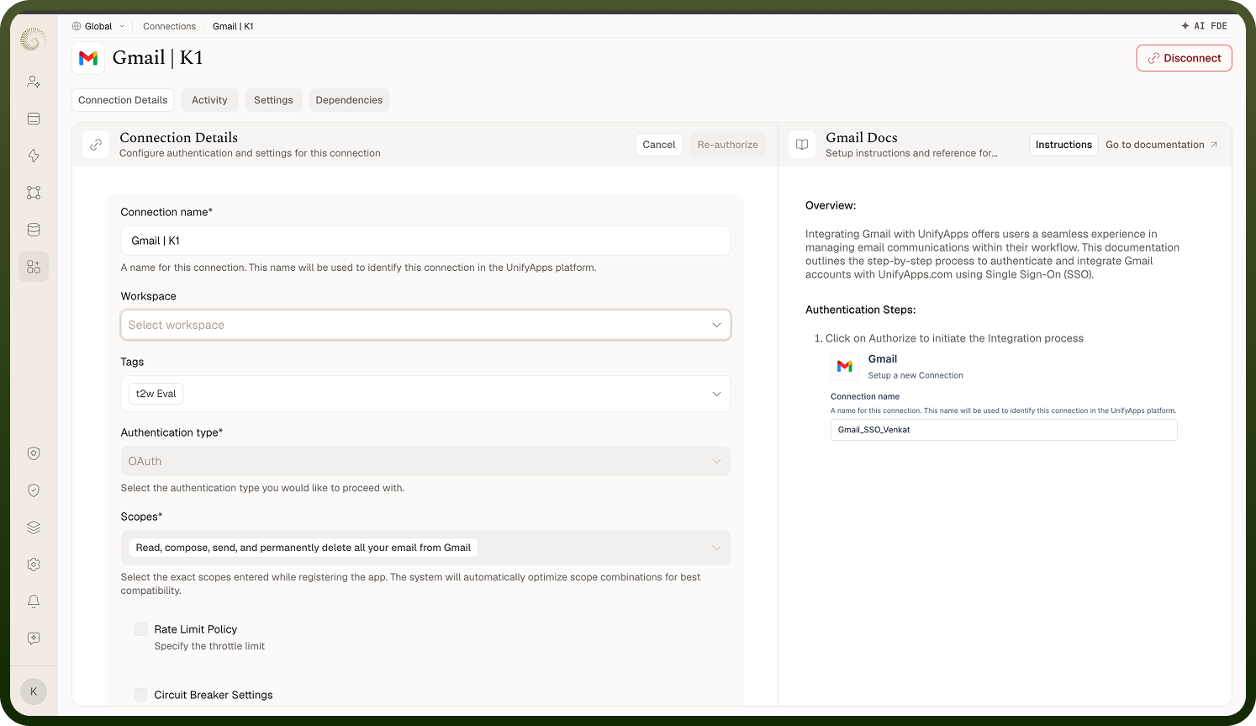Open the OAuth authentication type dropdown
This screenshot has width=1256, height=726.
point(425,461)
